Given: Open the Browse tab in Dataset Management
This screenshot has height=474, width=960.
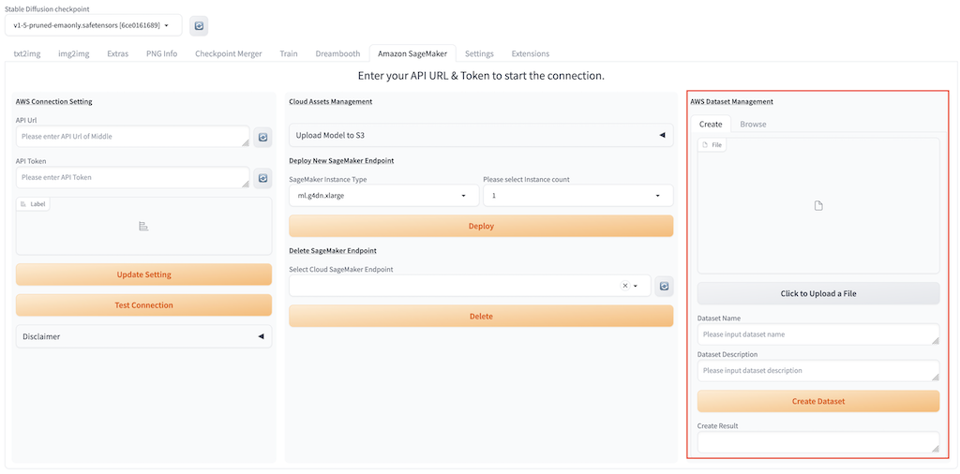Looking at the screenshot, I should coord(753,124).
